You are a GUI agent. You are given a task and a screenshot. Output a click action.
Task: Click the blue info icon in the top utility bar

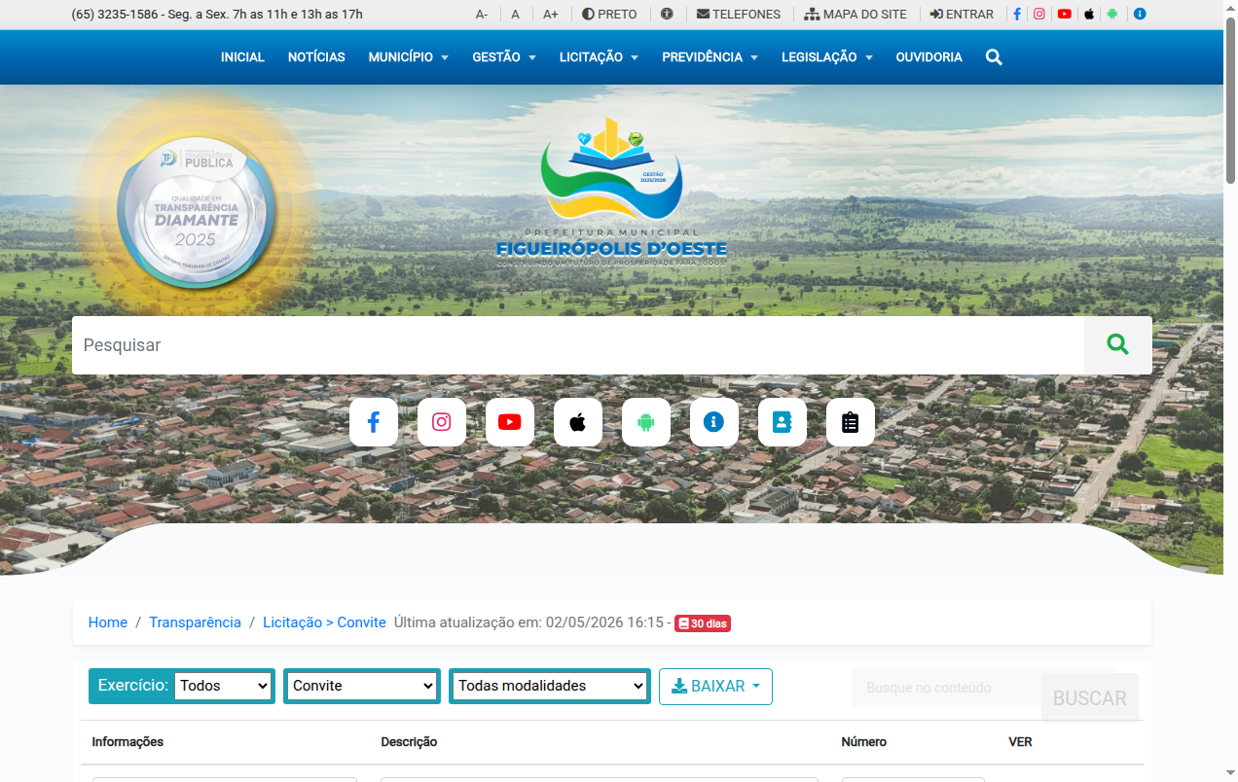(1140, 15)
